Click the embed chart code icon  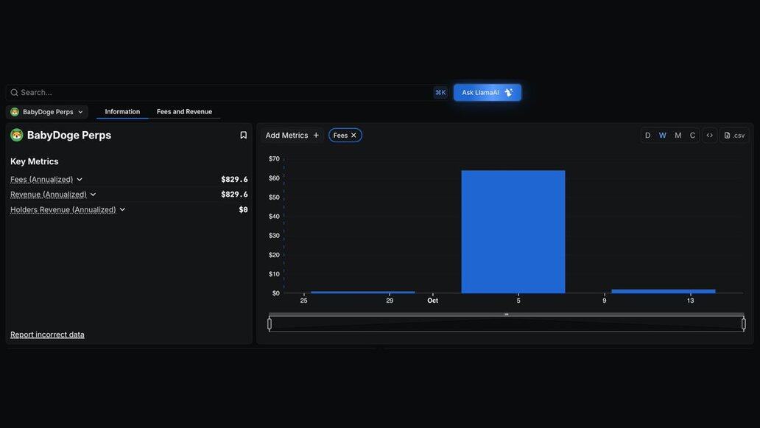tap(709, 136)
